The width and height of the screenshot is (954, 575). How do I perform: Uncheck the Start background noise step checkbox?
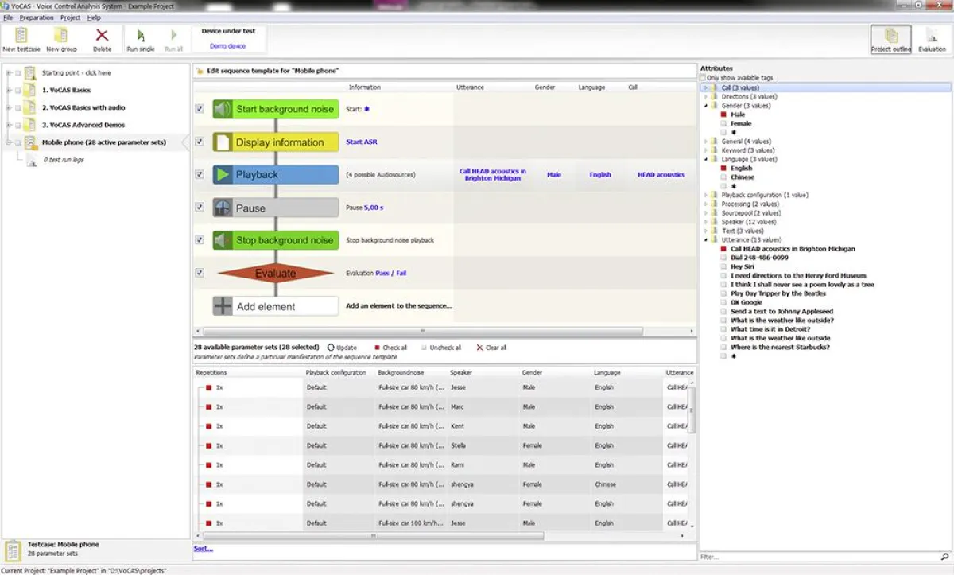200,109
